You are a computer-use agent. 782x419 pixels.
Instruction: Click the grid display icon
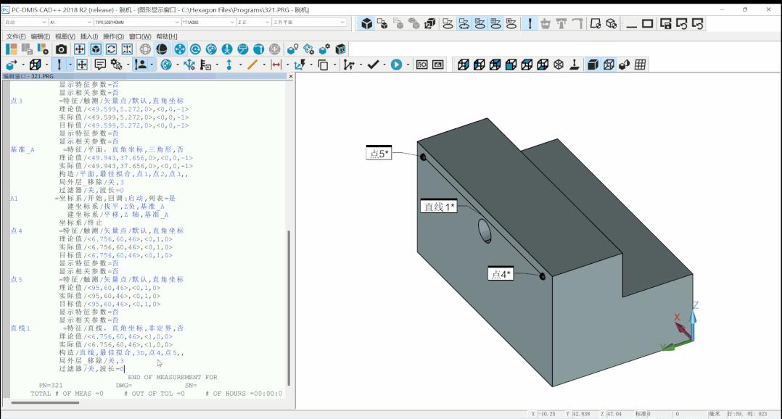640,65
